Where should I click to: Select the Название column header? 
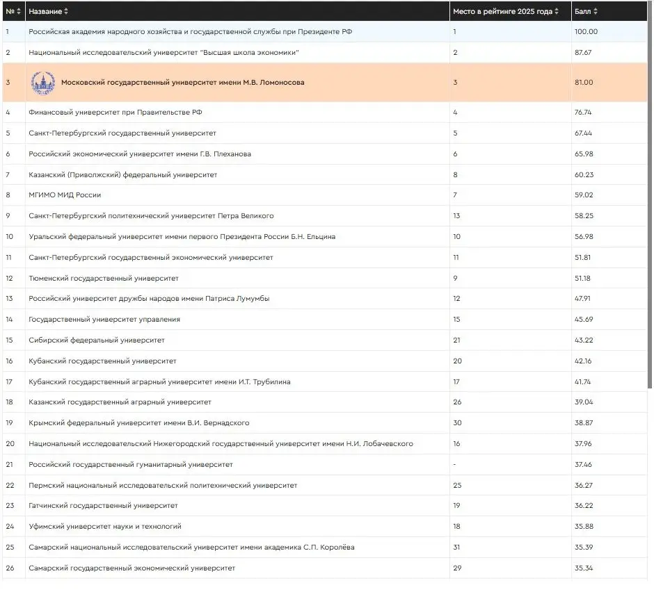(x=237, y=11)
